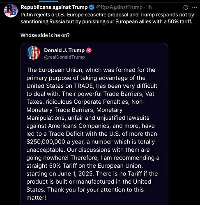Click the Donald J. Trump display name
Image resolution: width=200 pixels, height=205 pixels.
pos(64,50)
